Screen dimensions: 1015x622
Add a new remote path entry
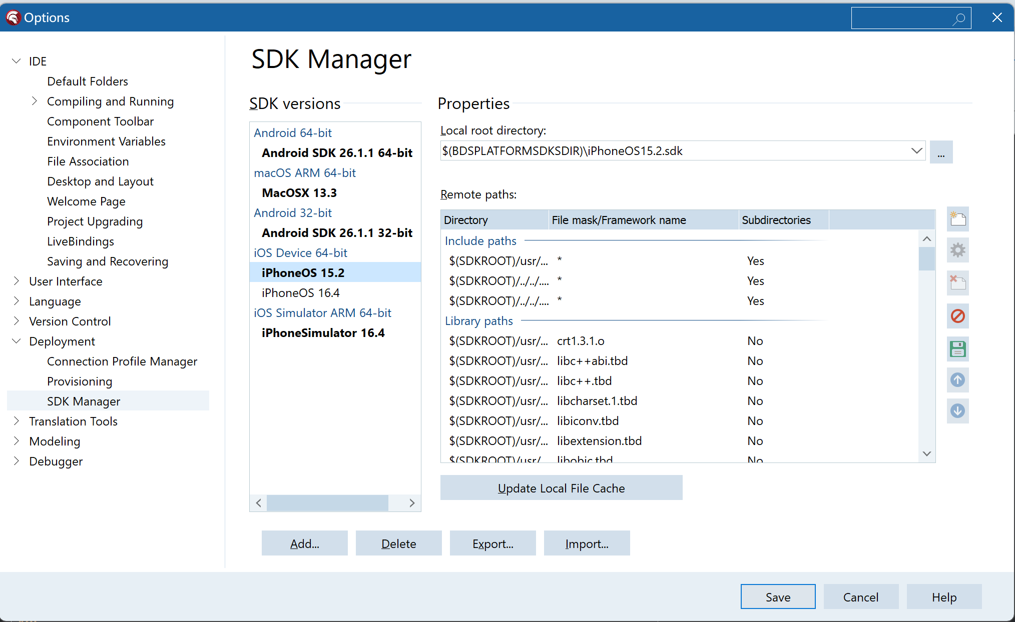pyautogui.click(x=957, y=219)
